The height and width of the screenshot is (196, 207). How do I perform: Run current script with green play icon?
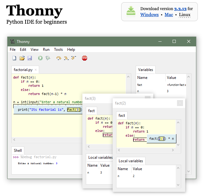(x=40, y=58)
